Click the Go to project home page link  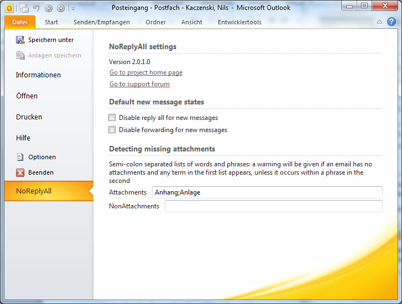pos(146,72)
